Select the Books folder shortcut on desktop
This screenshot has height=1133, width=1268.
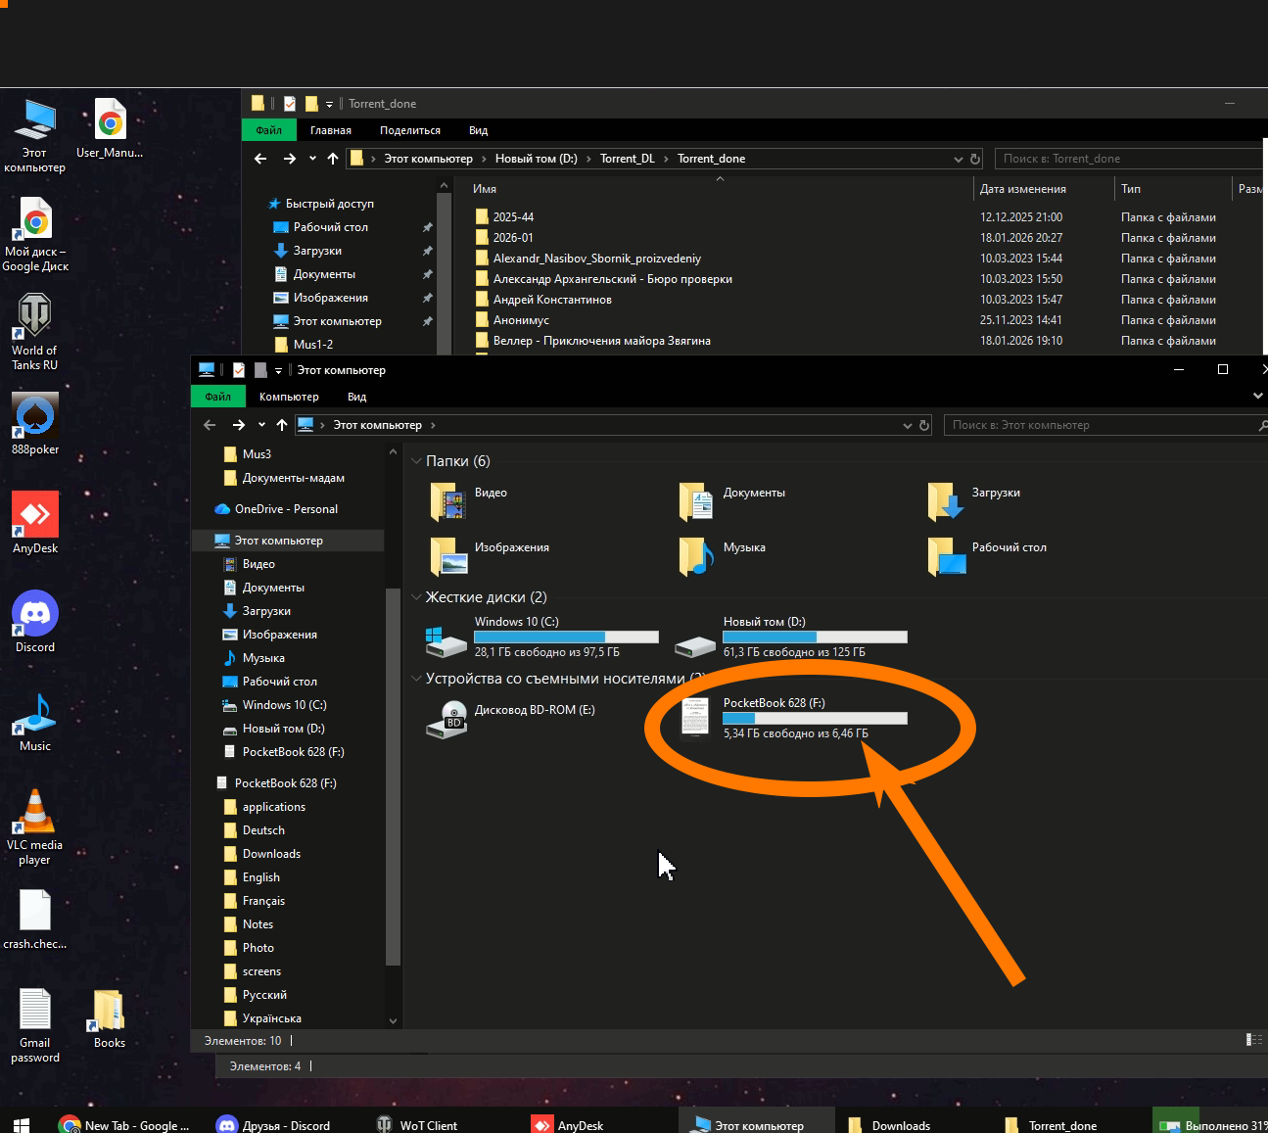[110, 1017]
